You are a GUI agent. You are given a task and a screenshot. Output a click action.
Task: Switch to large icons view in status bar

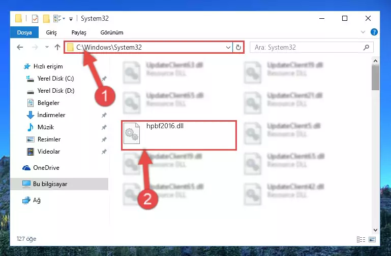coord(372,239)
